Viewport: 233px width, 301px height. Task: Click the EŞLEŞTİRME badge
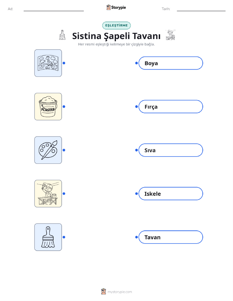tap(116, 26)
